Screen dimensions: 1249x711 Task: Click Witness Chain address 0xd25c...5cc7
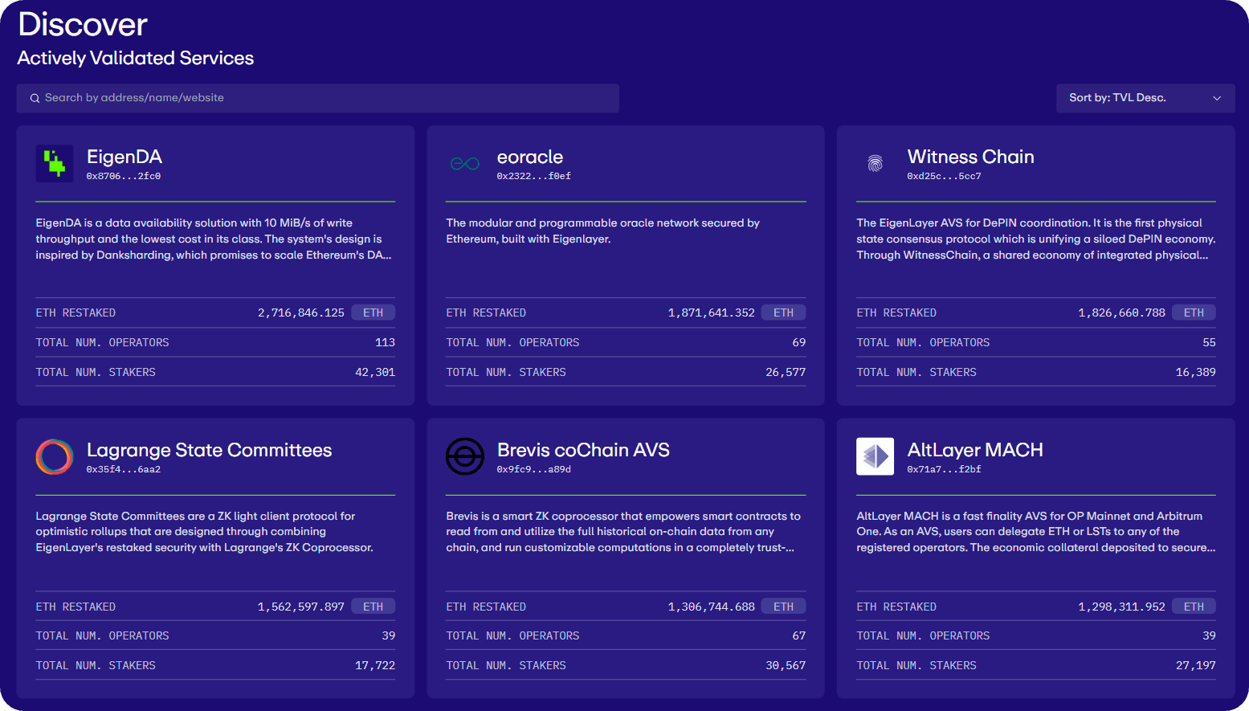click(945, 176)
